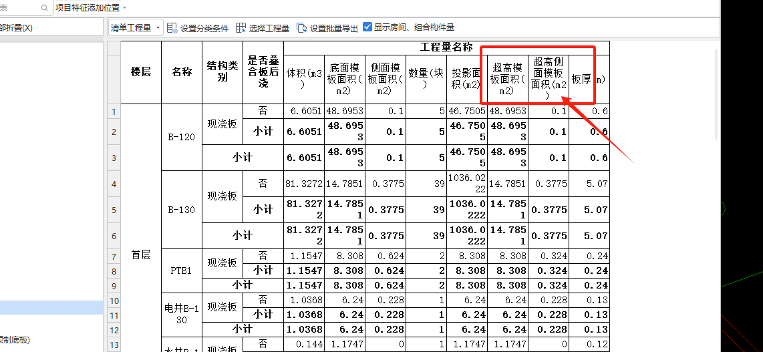Click volume 0.144 in row 13
This screenshot has height=352, width=763.
click(x=304, y=345)
